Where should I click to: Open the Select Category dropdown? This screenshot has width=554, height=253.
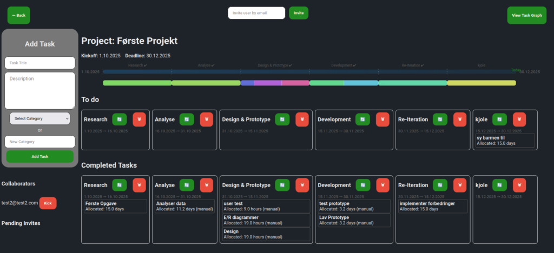click(40, 118)
